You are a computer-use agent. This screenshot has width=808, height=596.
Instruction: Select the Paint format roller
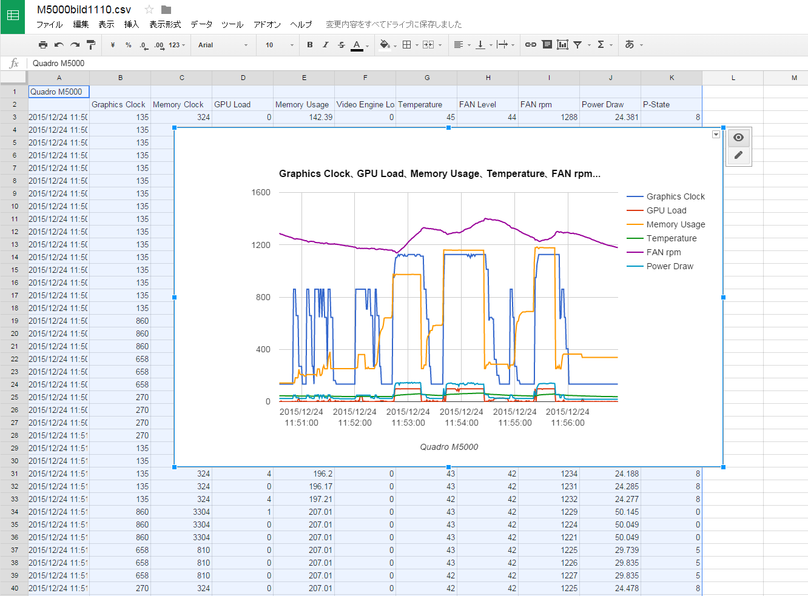click(x=91, y=45)
